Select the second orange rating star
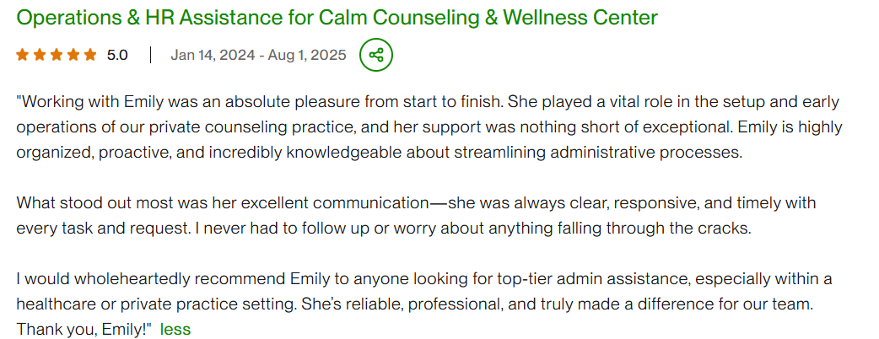The width and height of the screenshot is (879, 339). [40, 55]
